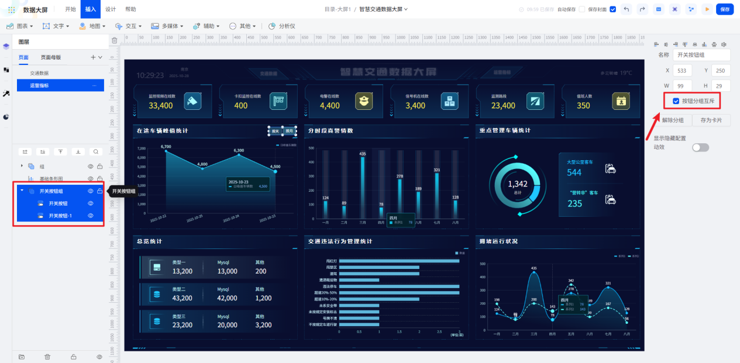
Task: Toggle the 自动保存 checkbox
Action: point(581,9)
